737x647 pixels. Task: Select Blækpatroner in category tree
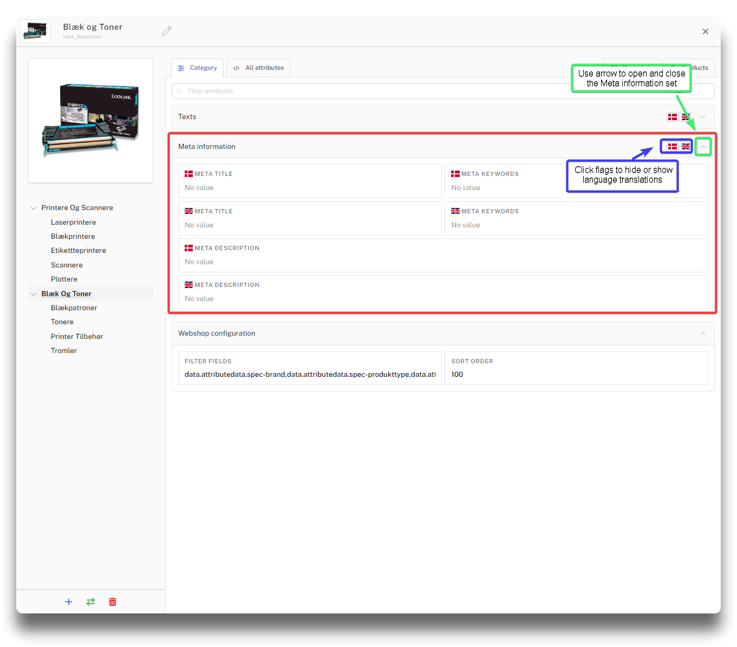[74, 308]
